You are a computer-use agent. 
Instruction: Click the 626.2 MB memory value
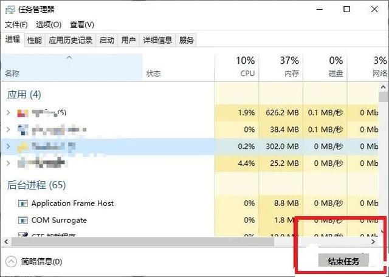click(x=282, y=113)
